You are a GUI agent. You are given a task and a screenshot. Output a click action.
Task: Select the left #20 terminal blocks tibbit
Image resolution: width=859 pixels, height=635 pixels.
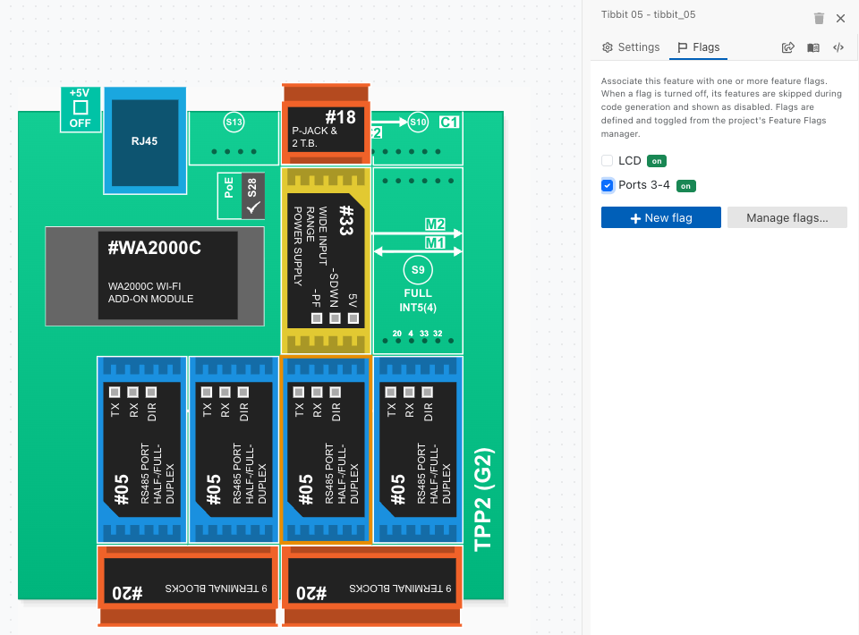[x=188, y=585]
